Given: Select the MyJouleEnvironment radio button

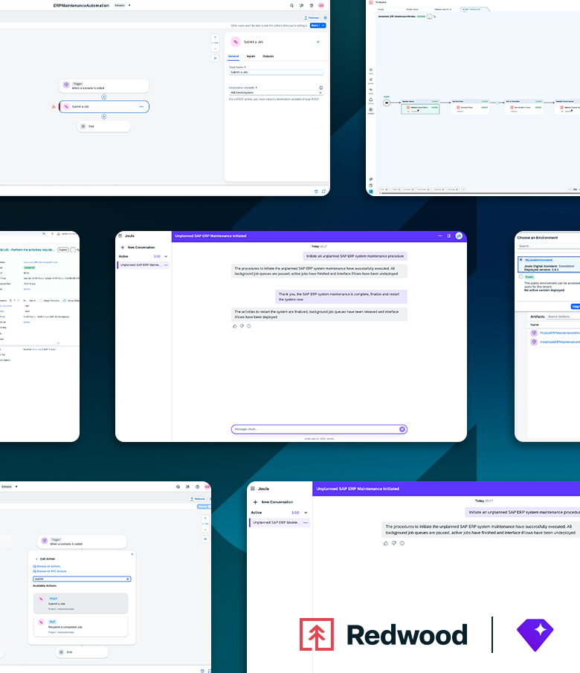Looking at the screenshot, I should point(521,260).
